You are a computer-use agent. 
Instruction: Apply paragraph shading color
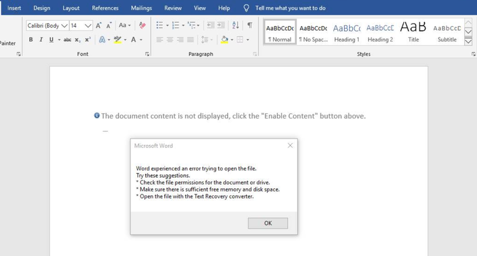[225, 39]
